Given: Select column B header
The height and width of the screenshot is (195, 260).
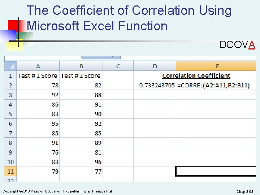Looking at the screenshot, I should [x=81, y=66].
